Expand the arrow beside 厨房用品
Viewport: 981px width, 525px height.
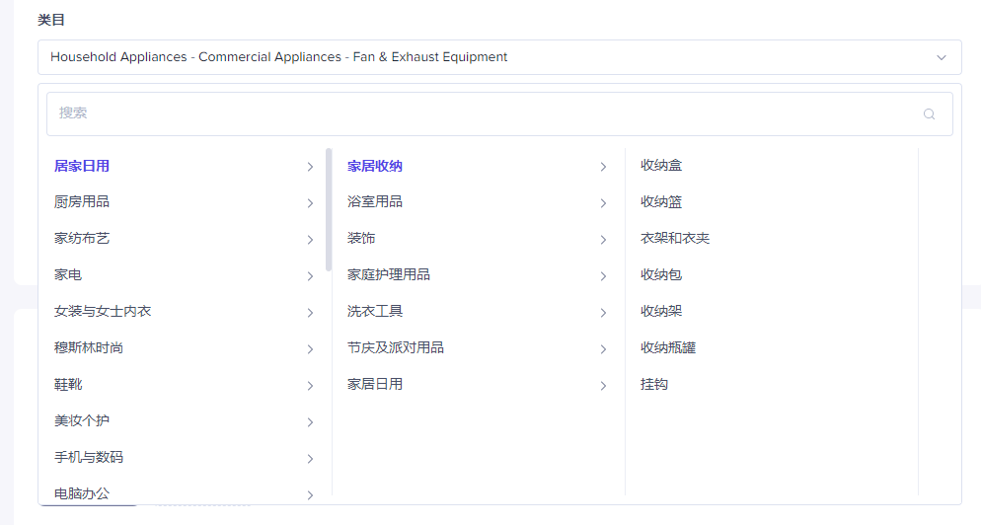pos(310,202)
